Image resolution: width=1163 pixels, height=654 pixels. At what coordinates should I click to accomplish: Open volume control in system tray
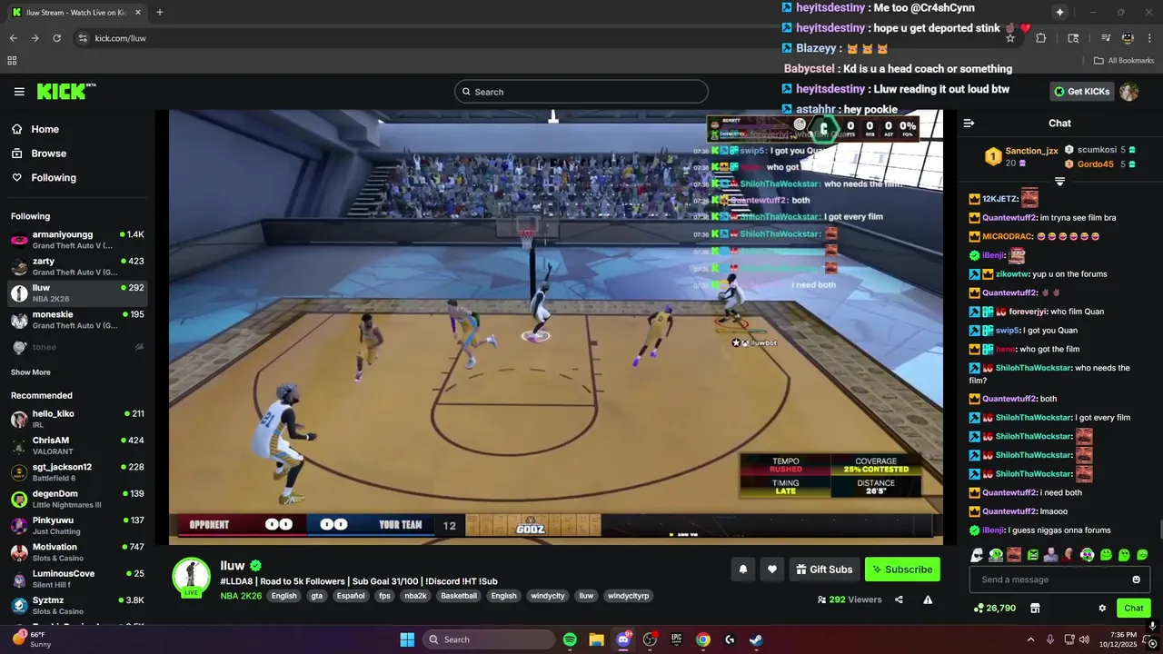[1084, 639]
